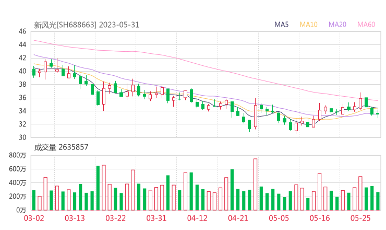
Task: Select the first green volume bar at 03-02
Action: (34, 200)
